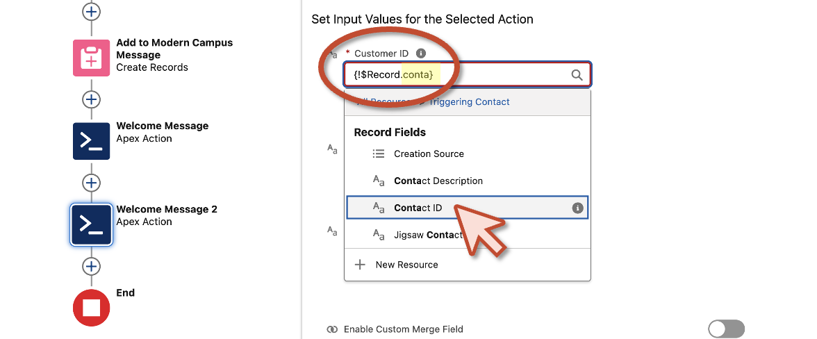Add element at top of flow path
The image size is (817, 339).
(x=91, y=11)
